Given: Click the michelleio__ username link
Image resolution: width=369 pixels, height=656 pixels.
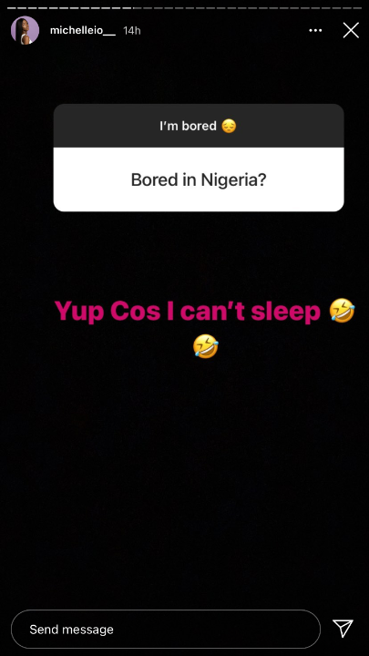Looking at the screenshot, I should click(x=83, y=31).
